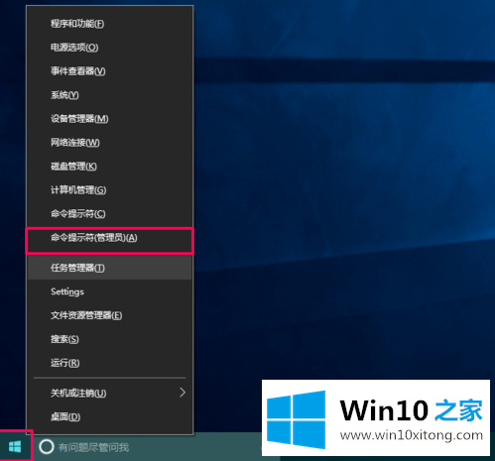Open 事件查看器(V)

pos(109,71)
